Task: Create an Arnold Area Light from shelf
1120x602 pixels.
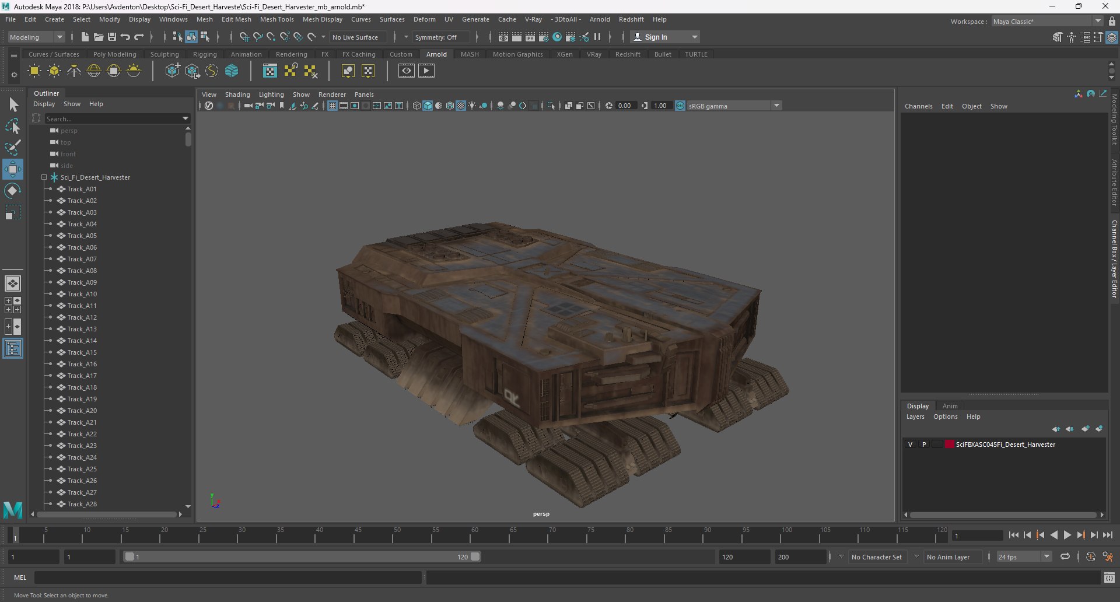Action: pos(34,71)
